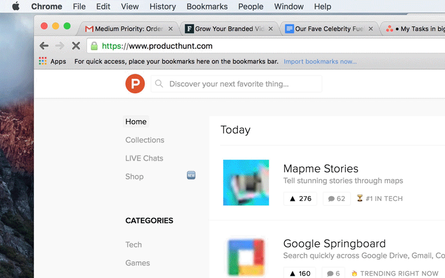
Task: Switch to the My Tasks Asana tab
Action: coord(414,29)
